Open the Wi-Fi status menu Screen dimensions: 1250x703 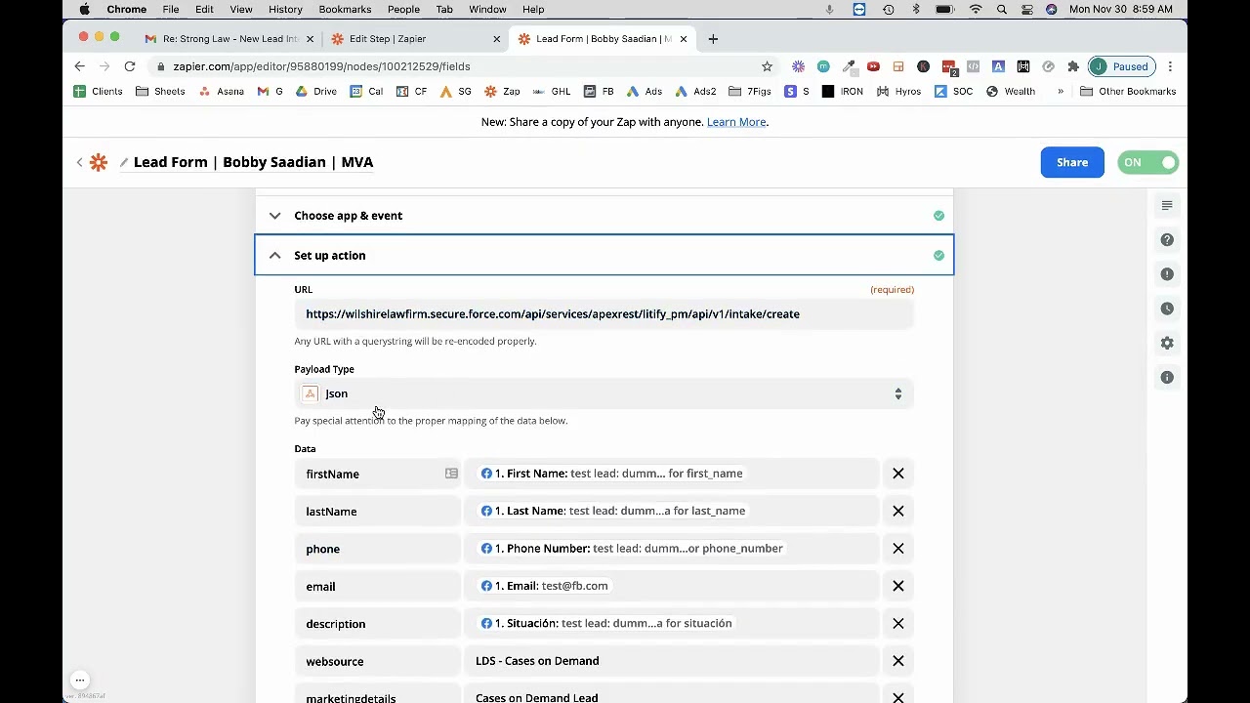(975, 10)
